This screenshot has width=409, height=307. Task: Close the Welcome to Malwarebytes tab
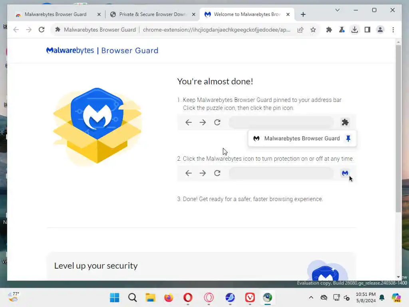(x=288, y=14)
